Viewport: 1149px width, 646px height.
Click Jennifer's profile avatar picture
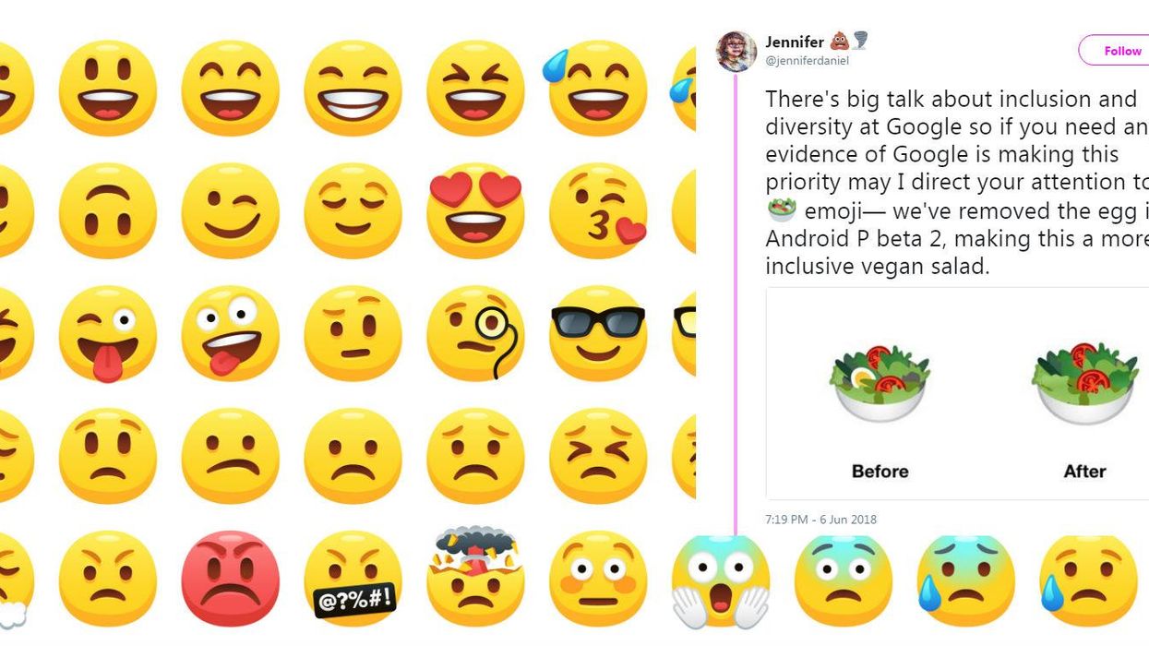[x=736, y=51]
